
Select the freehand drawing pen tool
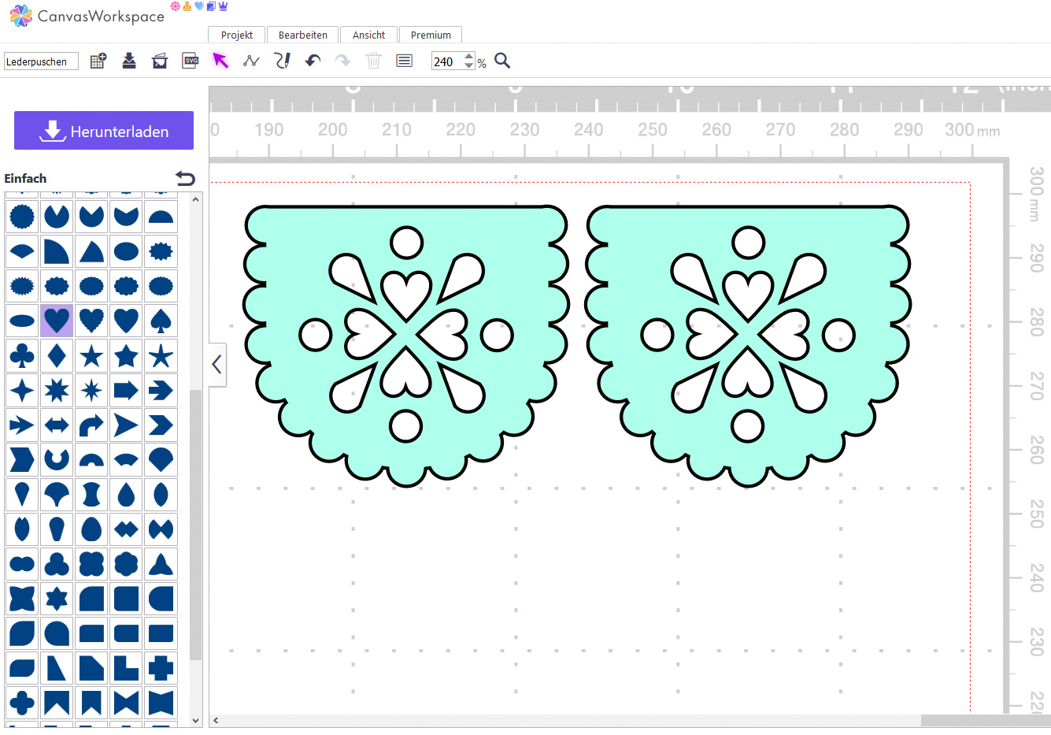point(282,61)
